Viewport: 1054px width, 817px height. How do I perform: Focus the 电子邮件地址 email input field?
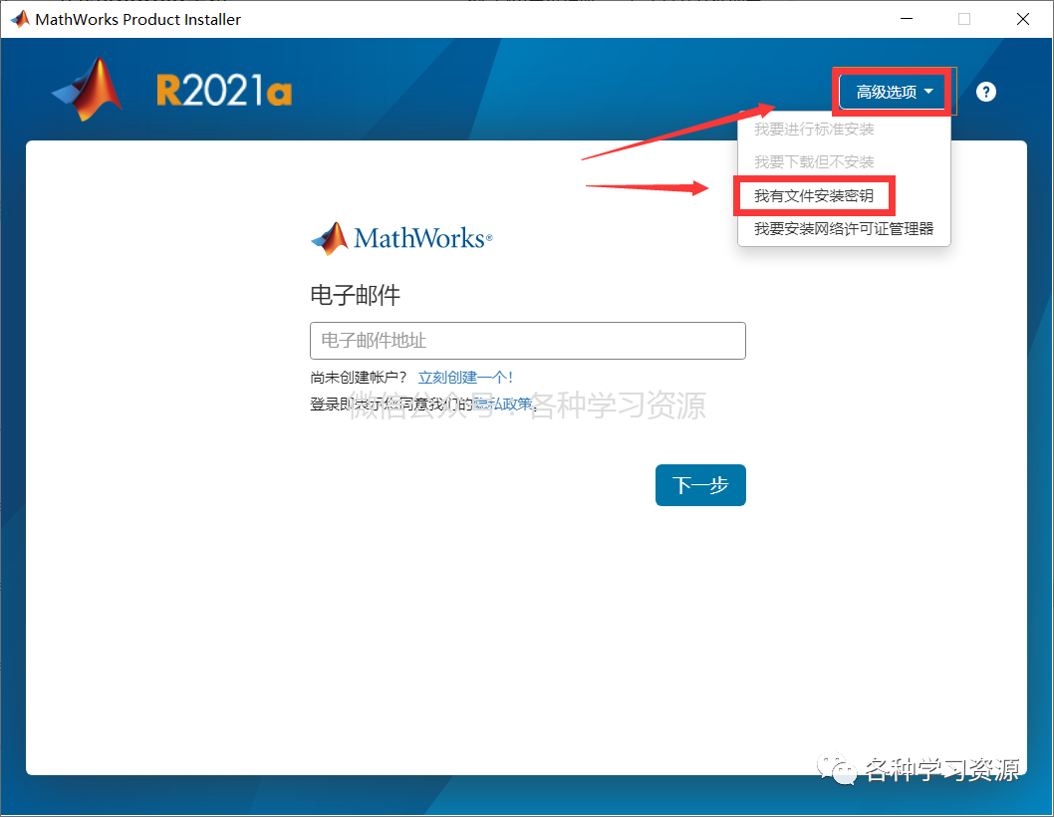point(528,340)
